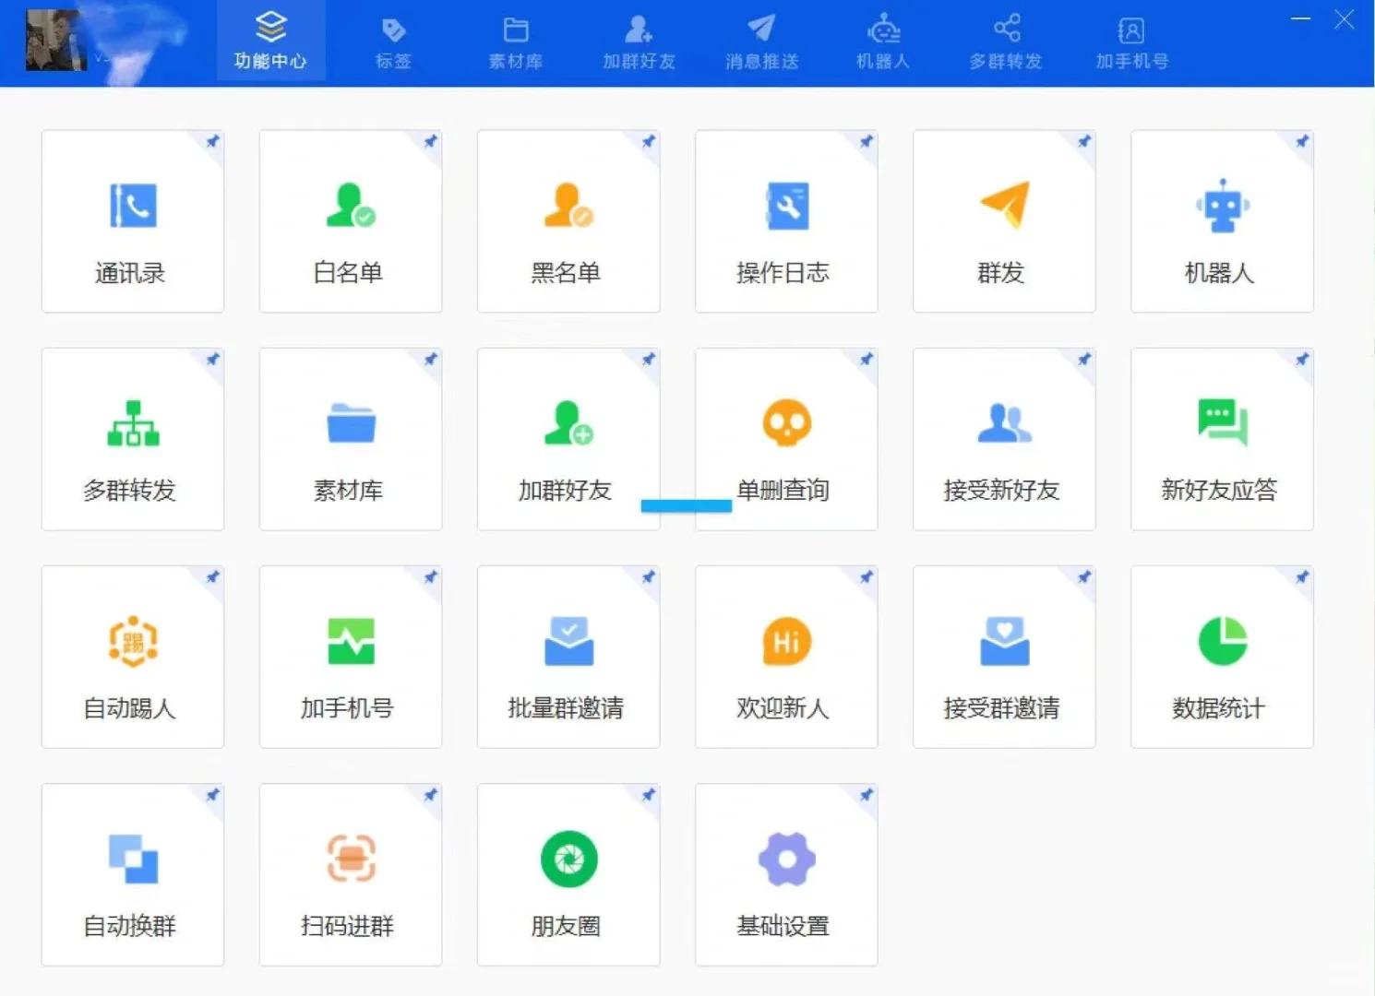Open 扫码进群 scan-to-join feature
The width and height of the screenshot is (1375, 996).
tap(351, 874)
